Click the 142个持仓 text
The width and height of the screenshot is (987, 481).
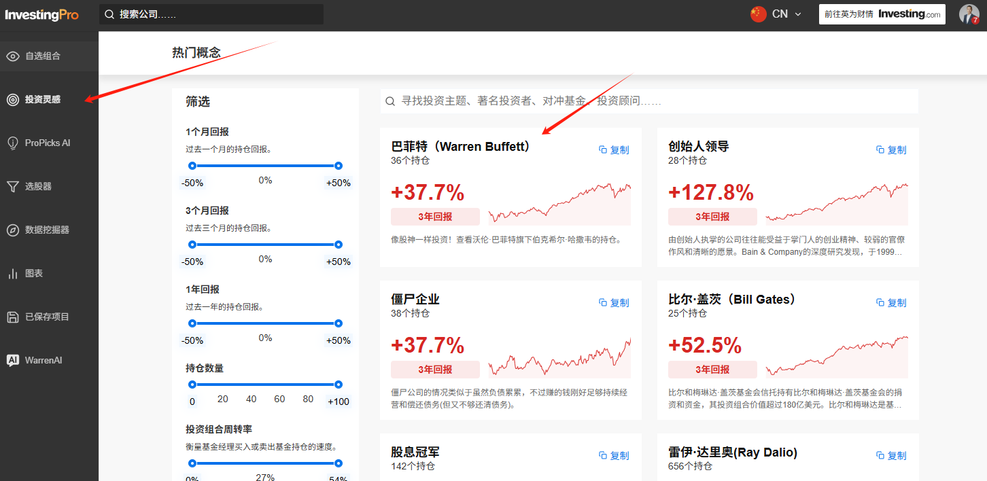(x=413, y=467)
